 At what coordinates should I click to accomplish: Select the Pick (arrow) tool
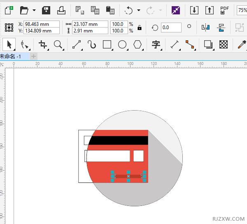coord(9,44)
